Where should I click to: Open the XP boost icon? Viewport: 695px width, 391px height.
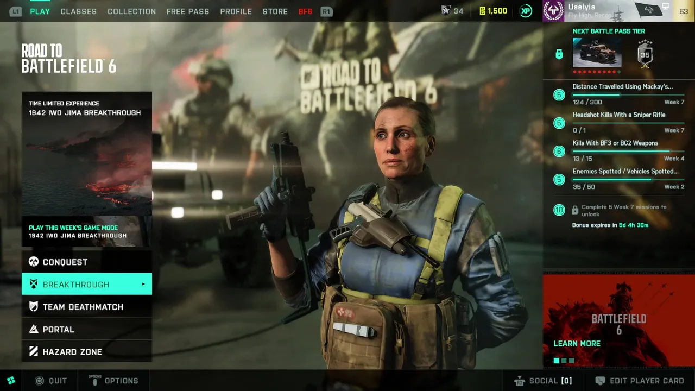click(526, 11)
